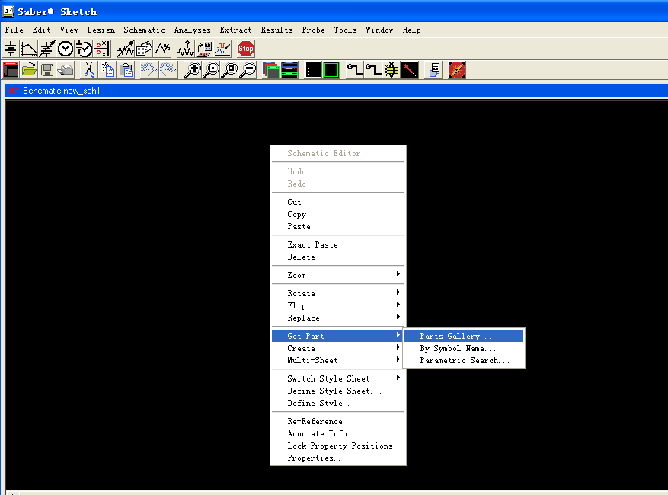Select Paste in context menu
Viewport: 668px width, 495px height.
click(338, 227)
